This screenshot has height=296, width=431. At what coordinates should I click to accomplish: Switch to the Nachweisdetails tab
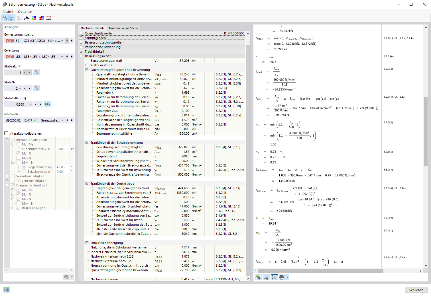pyautogui.click(x=92, y=28)
